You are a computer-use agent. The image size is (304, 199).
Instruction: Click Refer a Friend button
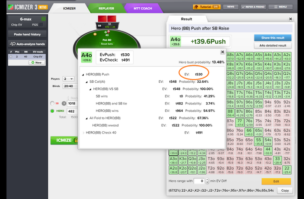pyautogui.click(x=253, y=7)
